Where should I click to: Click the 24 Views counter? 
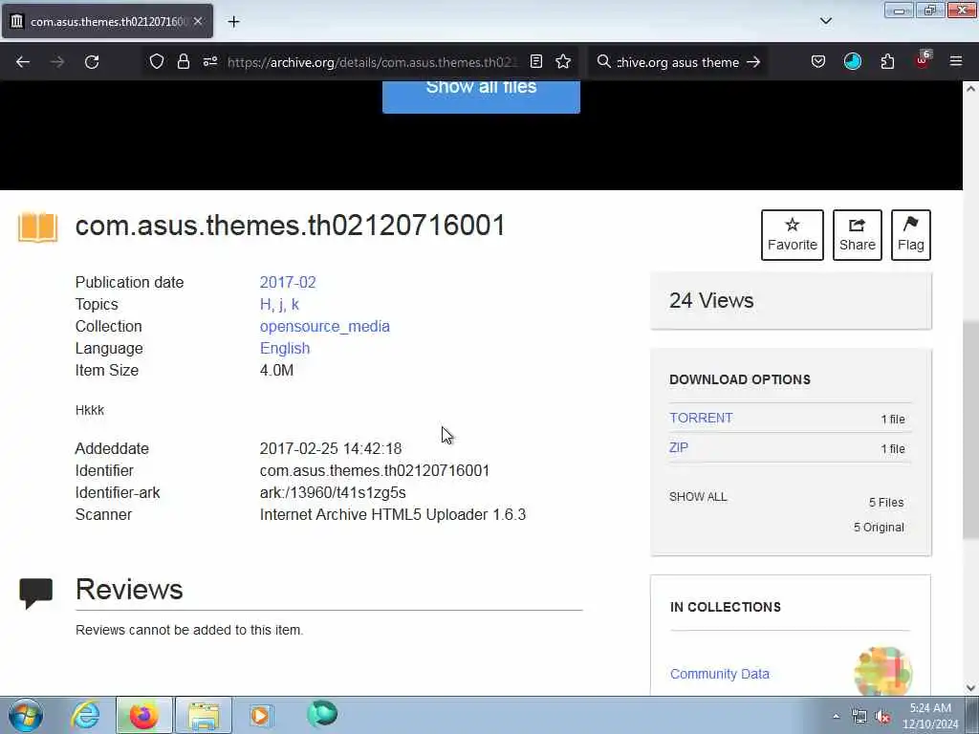pyautogui.click(x=711, y=301)
